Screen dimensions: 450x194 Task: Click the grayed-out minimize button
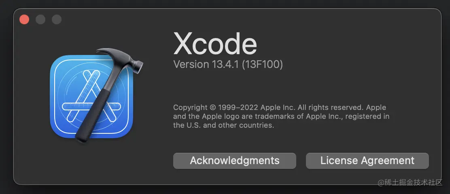(40, 19)
